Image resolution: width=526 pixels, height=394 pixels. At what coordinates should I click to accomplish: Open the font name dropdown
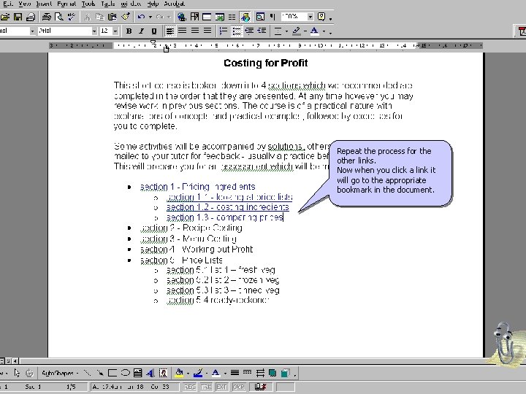point(94,31)
